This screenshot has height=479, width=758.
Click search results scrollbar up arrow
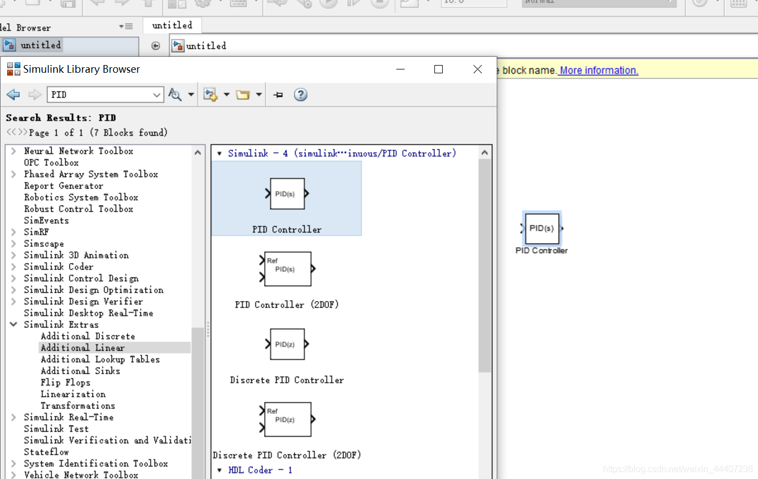485,153
